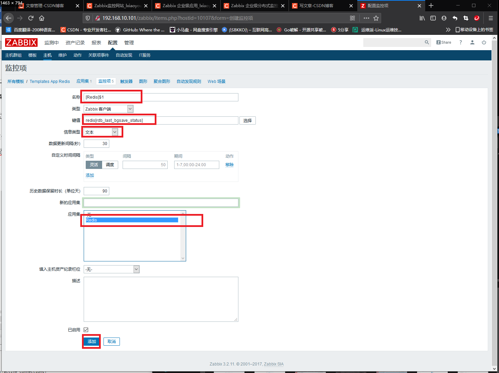Go to 主机群组 submenu

tap(13, 55)
